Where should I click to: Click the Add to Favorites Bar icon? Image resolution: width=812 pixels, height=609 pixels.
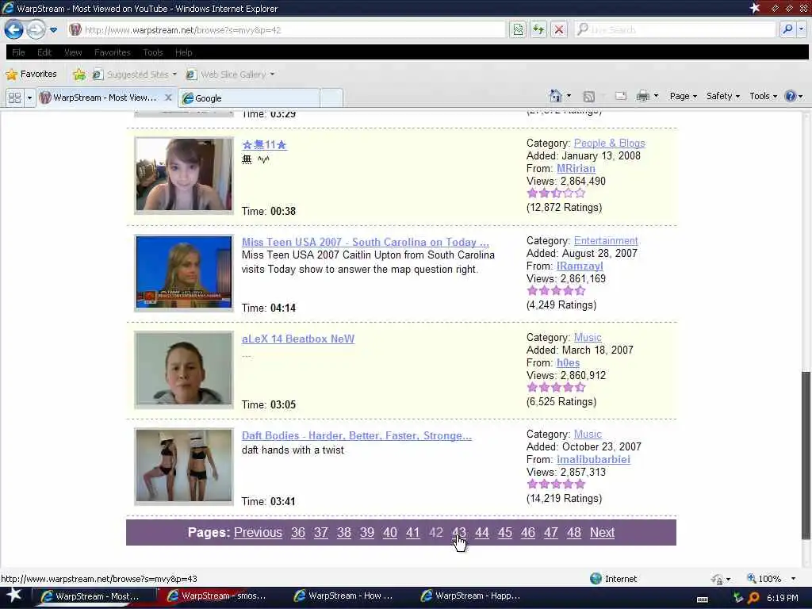(x=79, y=75)
